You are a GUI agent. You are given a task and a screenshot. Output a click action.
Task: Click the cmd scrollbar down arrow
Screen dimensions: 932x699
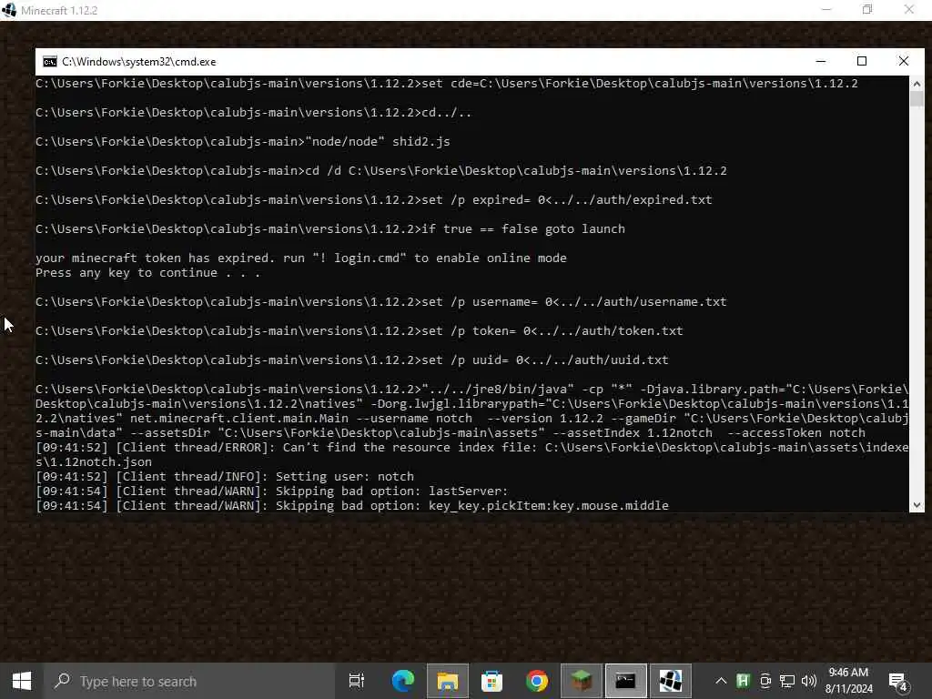pos(917,505)
